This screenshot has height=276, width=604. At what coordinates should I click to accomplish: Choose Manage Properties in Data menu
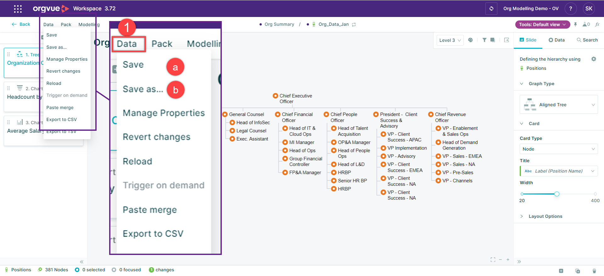coord(67,59)
